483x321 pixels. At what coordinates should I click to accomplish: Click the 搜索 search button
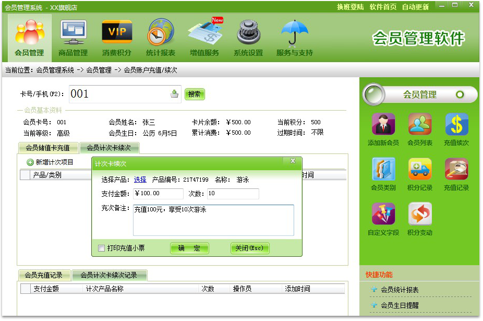(195, 94)
